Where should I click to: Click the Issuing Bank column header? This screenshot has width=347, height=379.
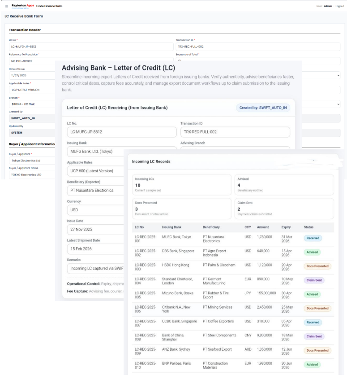point(171,227)
